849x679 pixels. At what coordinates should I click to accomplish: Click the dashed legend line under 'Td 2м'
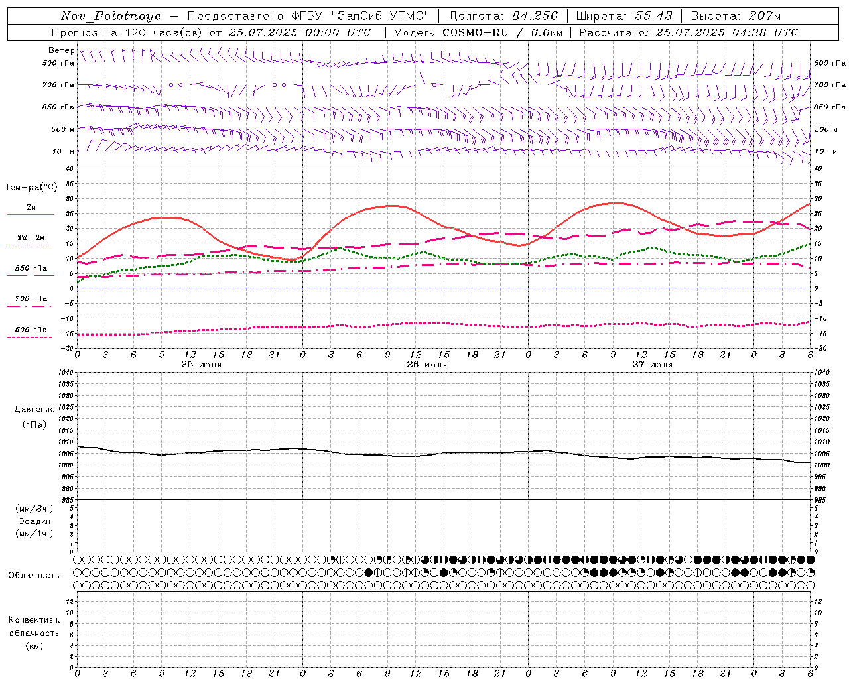point(29,245)
